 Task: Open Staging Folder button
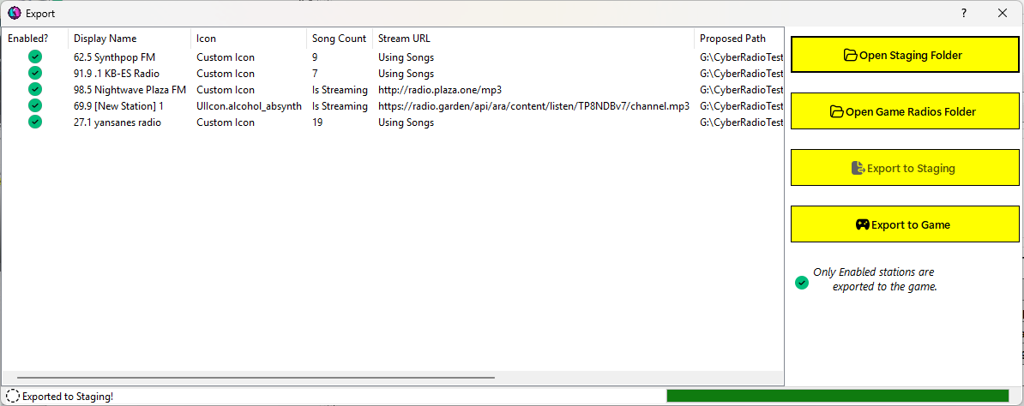(905, 55)
